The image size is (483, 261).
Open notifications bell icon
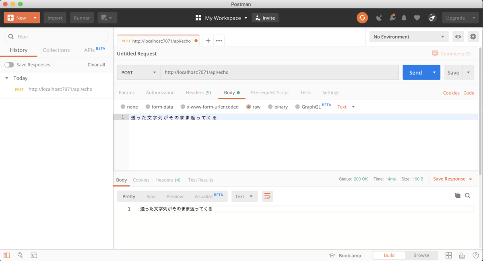(404, 18)
